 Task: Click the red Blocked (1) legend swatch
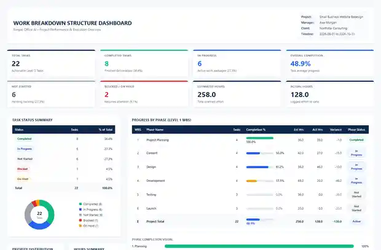pos(81,221)
